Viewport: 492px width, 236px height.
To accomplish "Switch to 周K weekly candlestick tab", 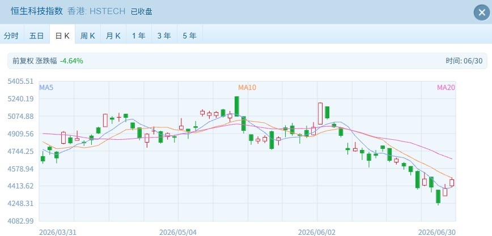I will 87,36.
